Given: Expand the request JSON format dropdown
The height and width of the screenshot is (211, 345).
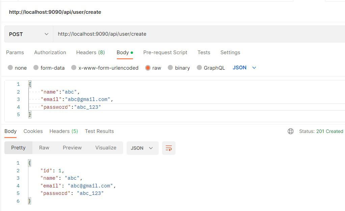Looking at the screenshot, I should tap(244, 68).
